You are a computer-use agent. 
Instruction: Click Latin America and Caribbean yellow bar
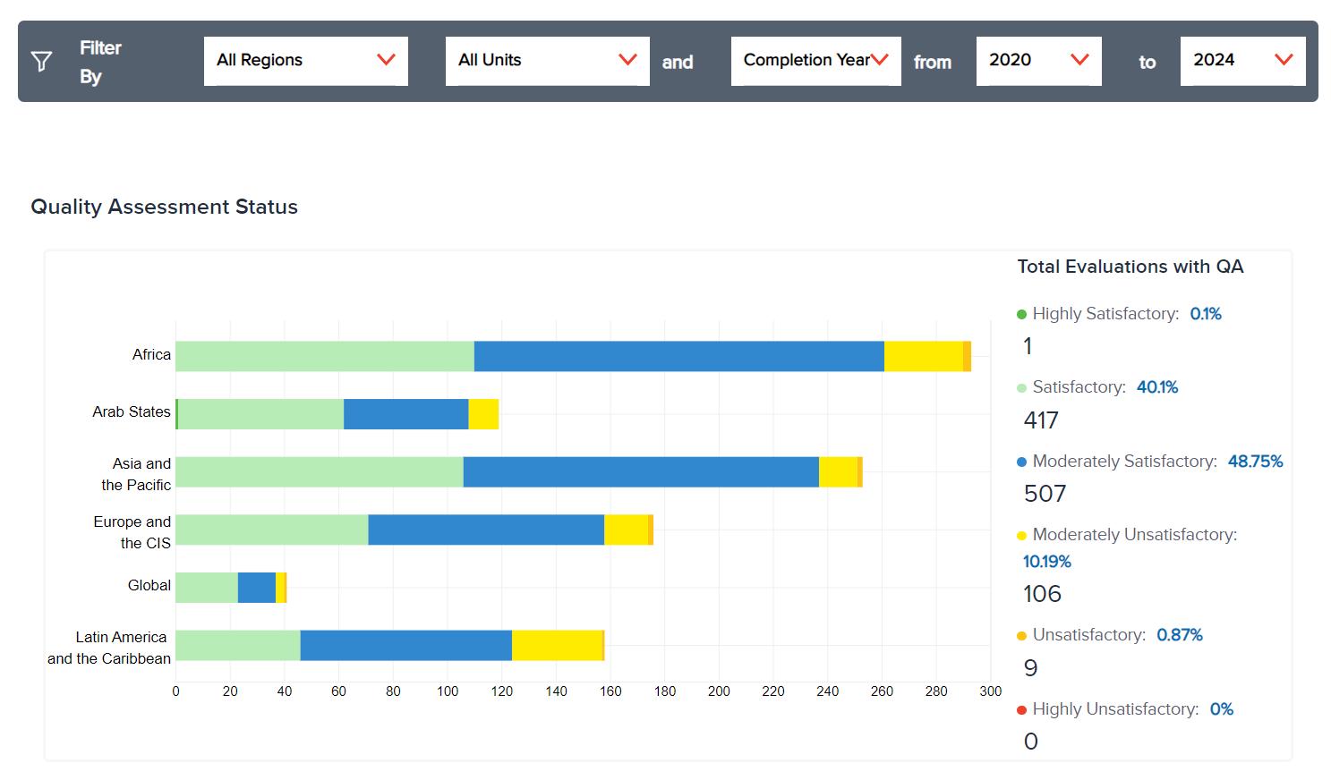[x=558, y=646]
